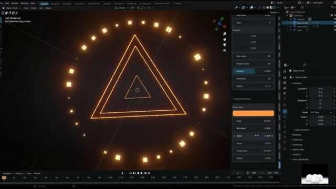Click the first box-select mode icon
Viewport: 336px width, 189px height.
point(3,13)
